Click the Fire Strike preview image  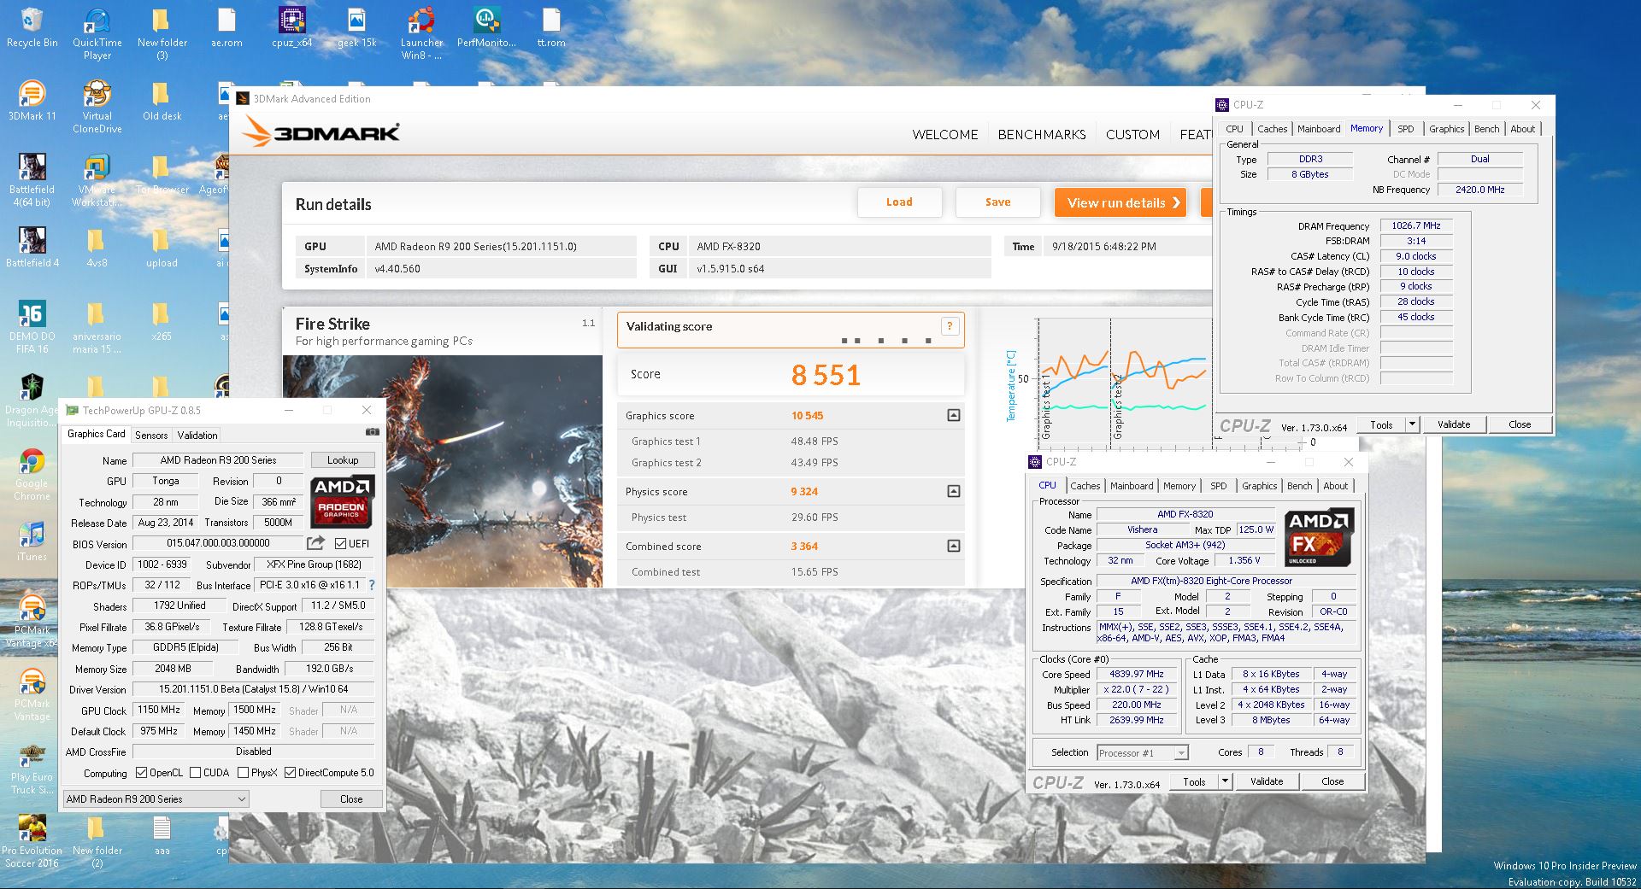point(442,471)
